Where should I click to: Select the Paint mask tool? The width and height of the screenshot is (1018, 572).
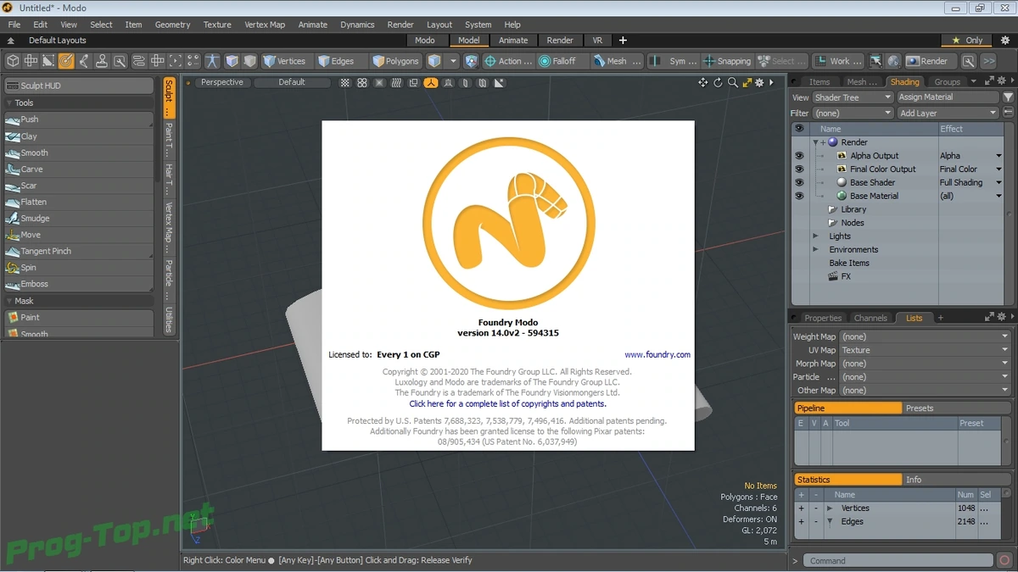click(x=78, y=317)
